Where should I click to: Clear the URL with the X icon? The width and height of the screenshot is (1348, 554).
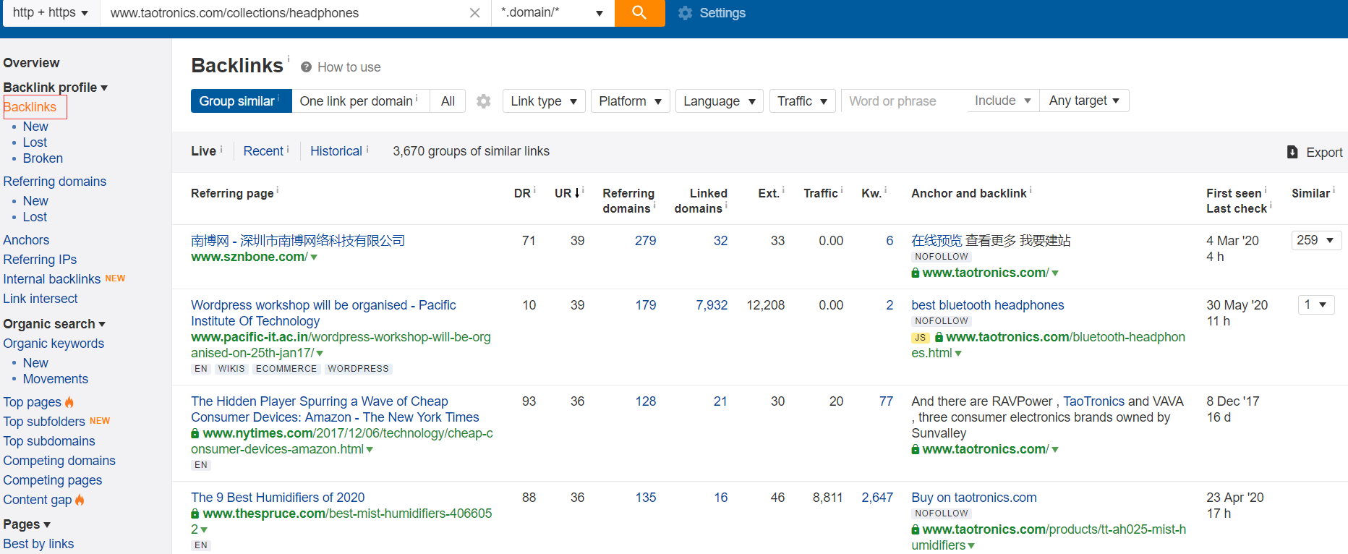(474, 13)
